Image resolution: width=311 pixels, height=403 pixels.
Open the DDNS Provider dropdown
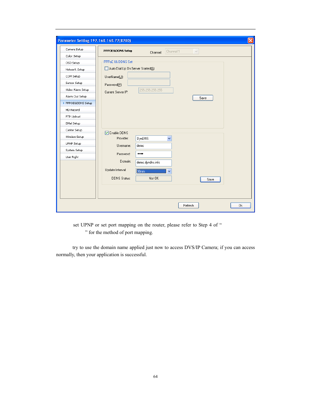coord(154,138)
